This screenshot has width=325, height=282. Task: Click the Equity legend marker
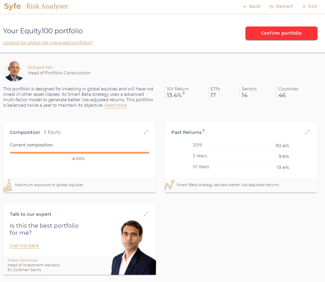tap(45, 132)
